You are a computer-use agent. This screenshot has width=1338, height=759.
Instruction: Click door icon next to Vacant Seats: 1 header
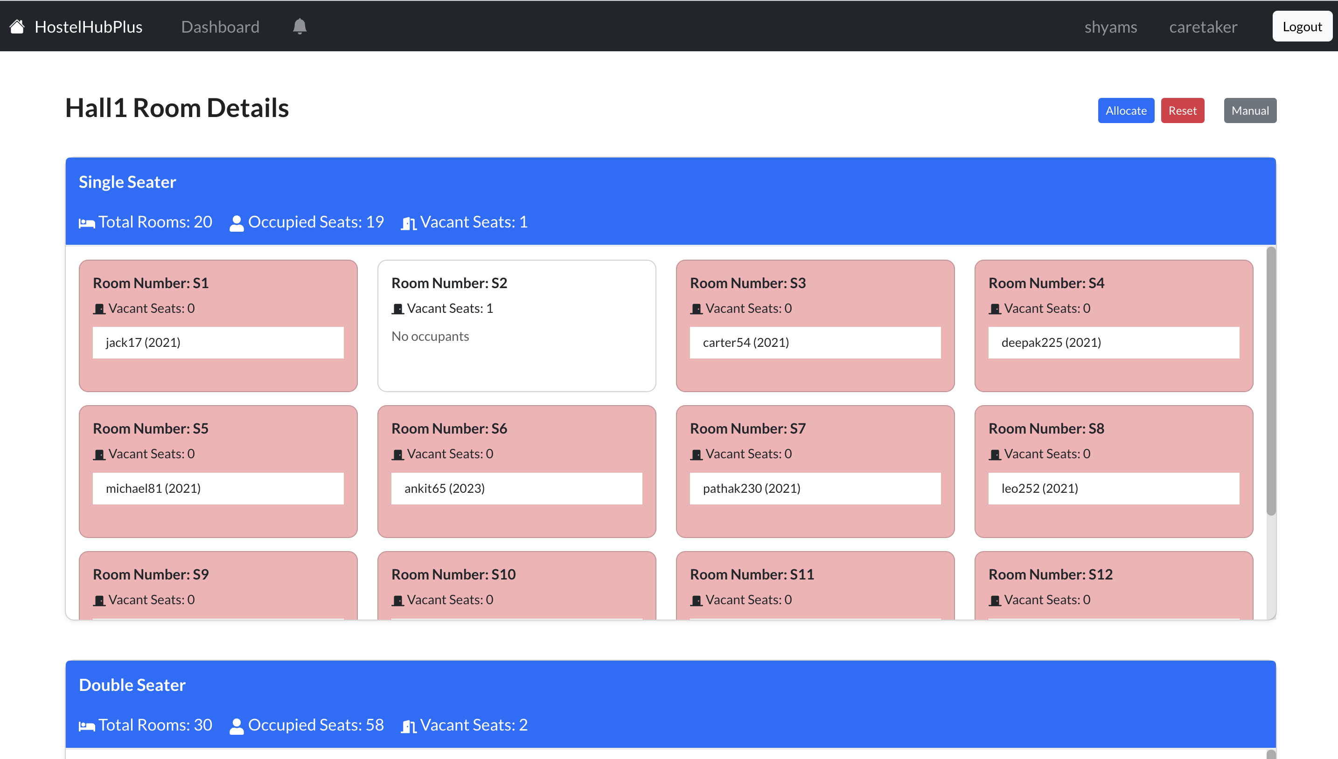point(408,223)
